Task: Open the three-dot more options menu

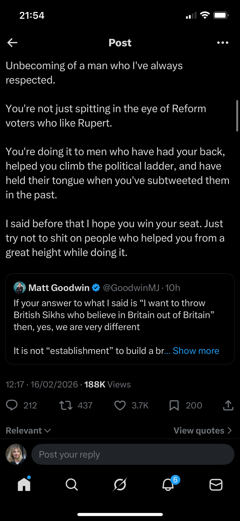Action: coord(223,42)
